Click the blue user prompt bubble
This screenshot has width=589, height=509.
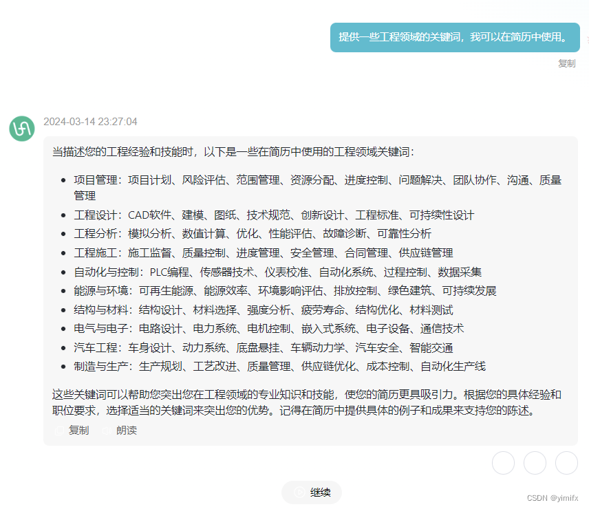(x=455, y=37)
